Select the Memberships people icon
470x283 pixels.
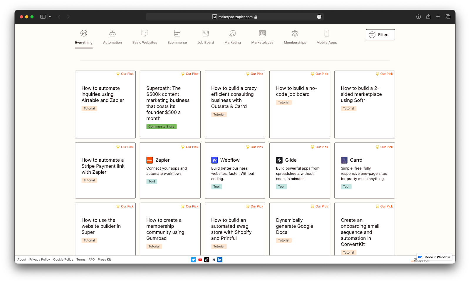click(x=295, y=33)
